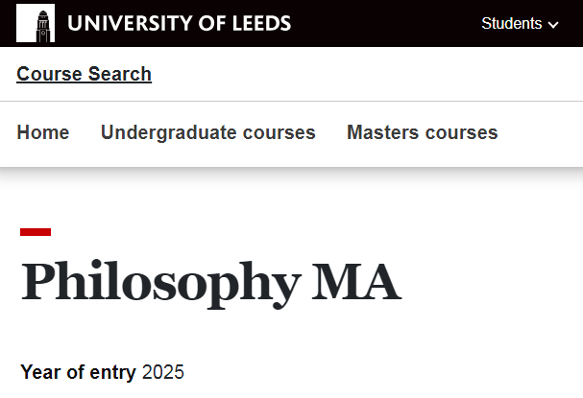The image size is (583, 398).
Task: Click the letters MA in the title
Action: pyautogui.click(x=356, y=282)
